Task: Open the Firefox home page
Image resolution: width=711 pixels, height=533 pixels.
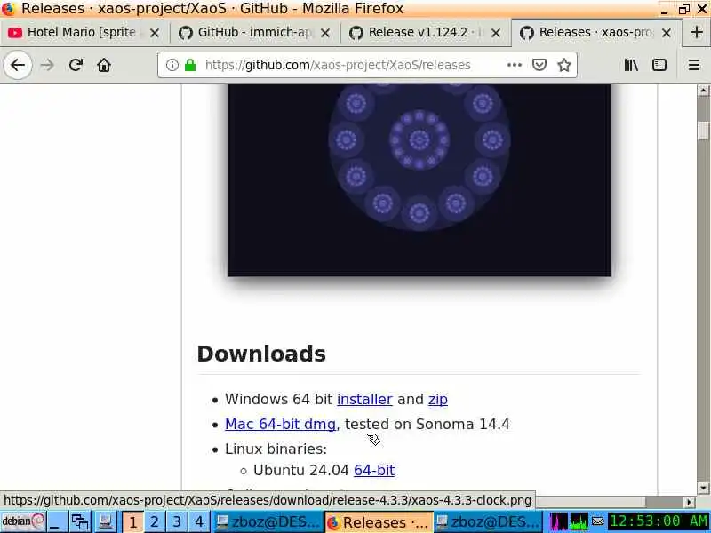Action: (x=104, y=65)
